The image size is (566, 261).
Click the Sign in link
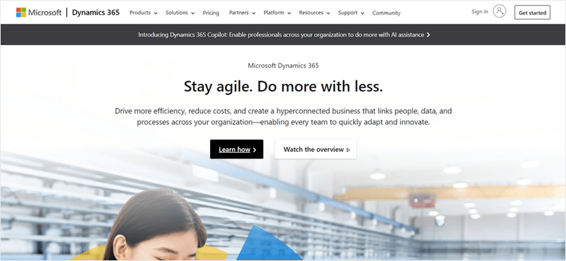(x=479, y=12)
